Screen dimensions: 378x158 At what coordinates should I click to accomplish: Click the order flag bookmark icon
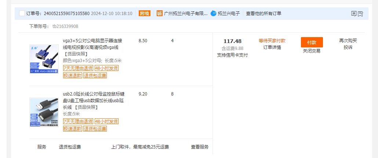pyautogui.click(x=360, y=14)
